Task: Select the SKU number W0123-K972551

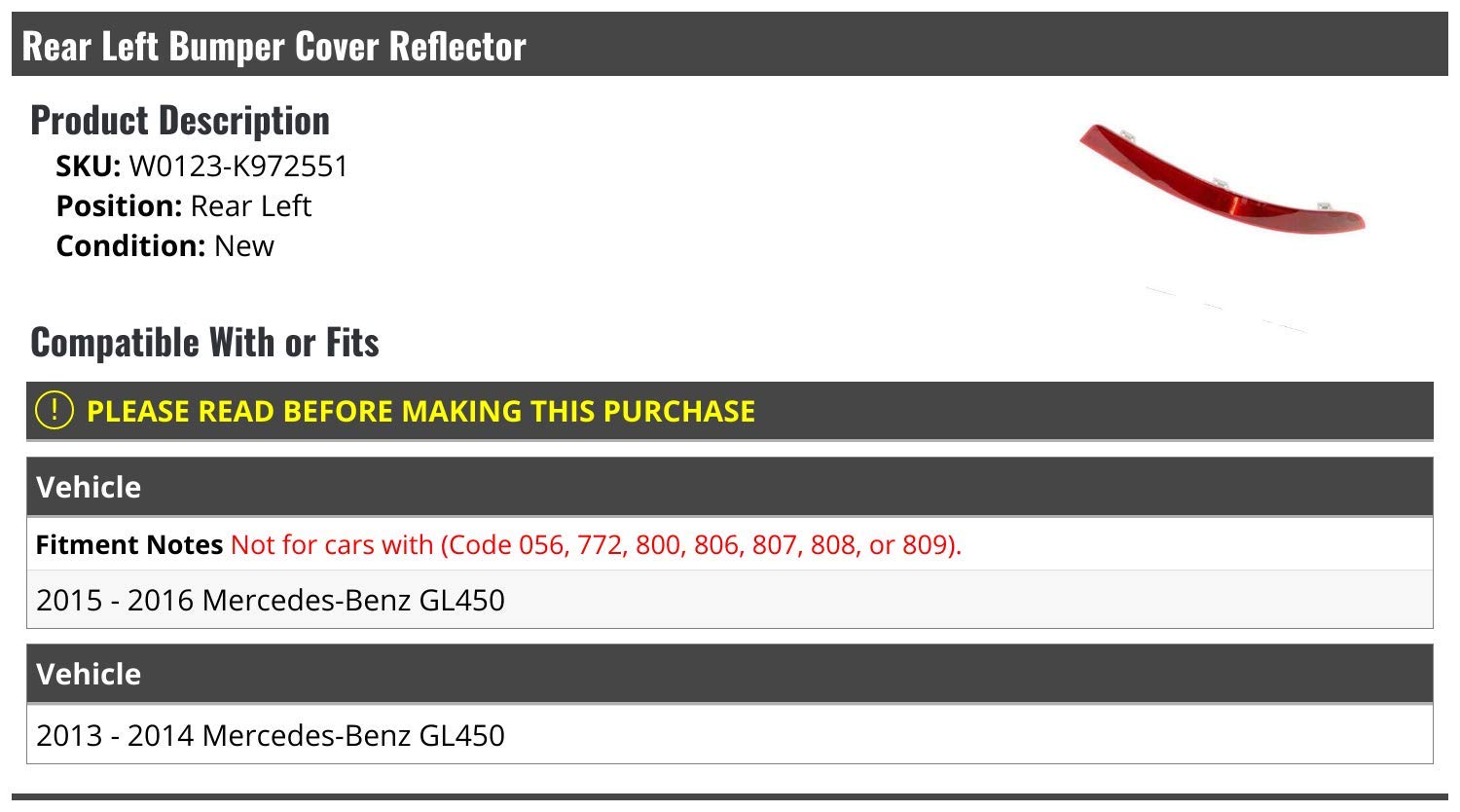Action: coord(238,166)
